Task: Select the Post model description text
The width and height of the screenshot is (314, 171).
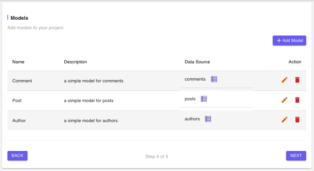Action: [x=89, y=101]
